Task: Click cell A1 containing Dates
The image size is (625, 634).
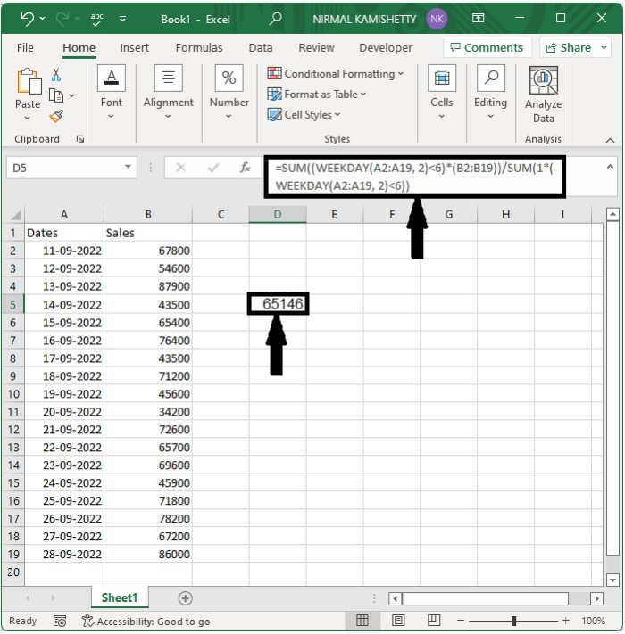Action: pyautogui.click(x=64, y=233)
